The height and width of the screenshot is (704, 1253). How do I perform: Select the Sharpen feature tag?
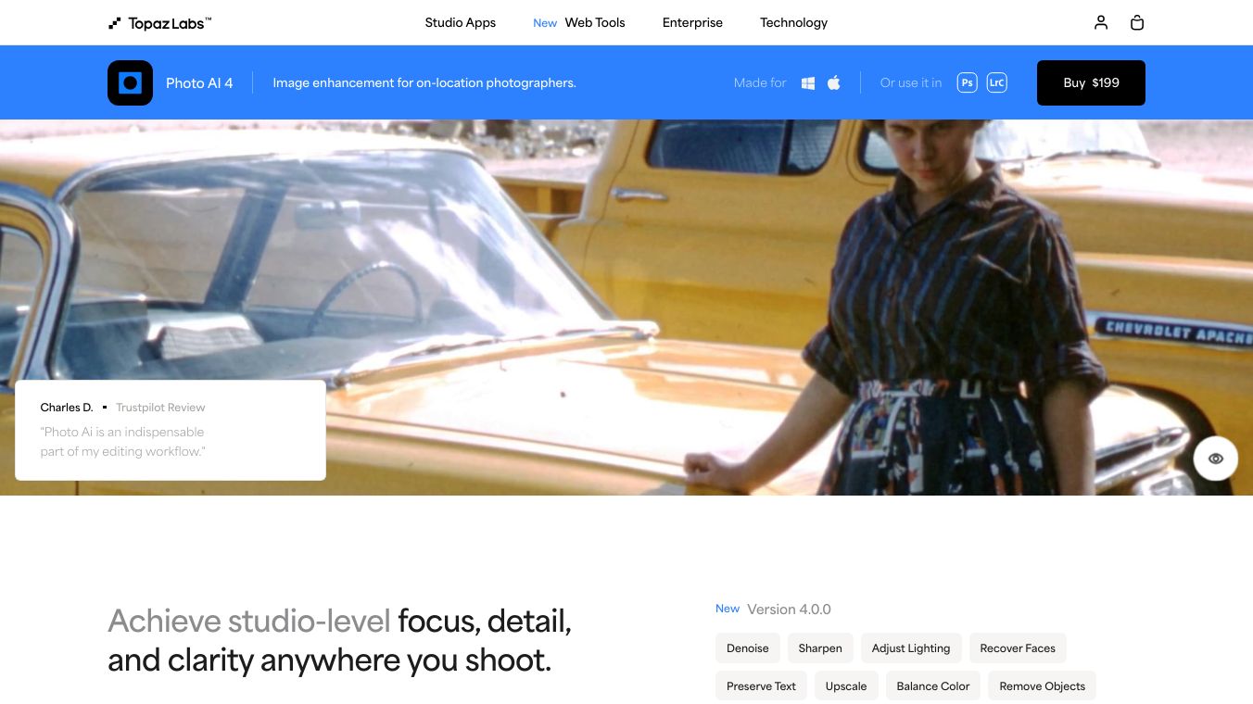click(820, 648)
